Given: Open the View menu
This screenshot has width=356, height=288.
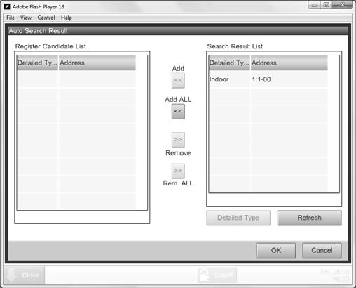Looking at the screenshot, I should 26,18.
